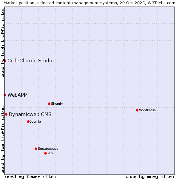179x179 pixels.
Task: Pick the Joomla diamond marker
Action: (28, 121)
